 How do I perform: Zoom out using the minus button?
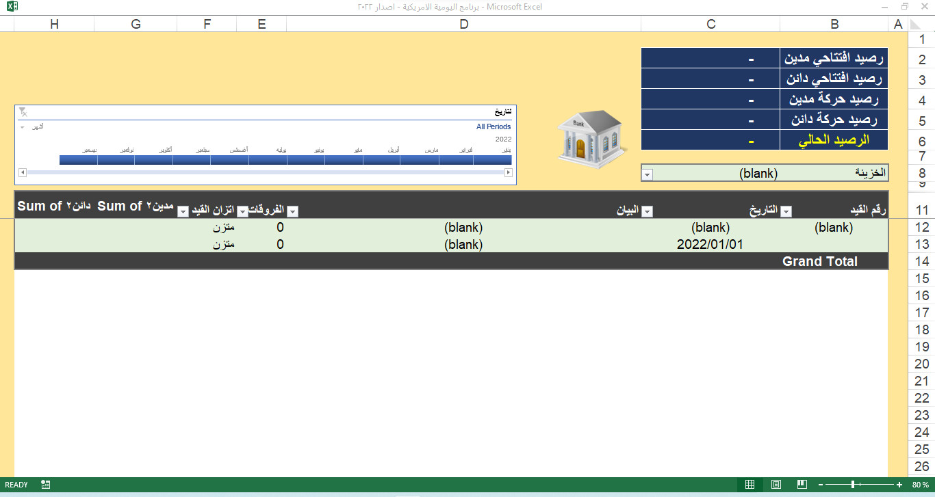(821, 485)
